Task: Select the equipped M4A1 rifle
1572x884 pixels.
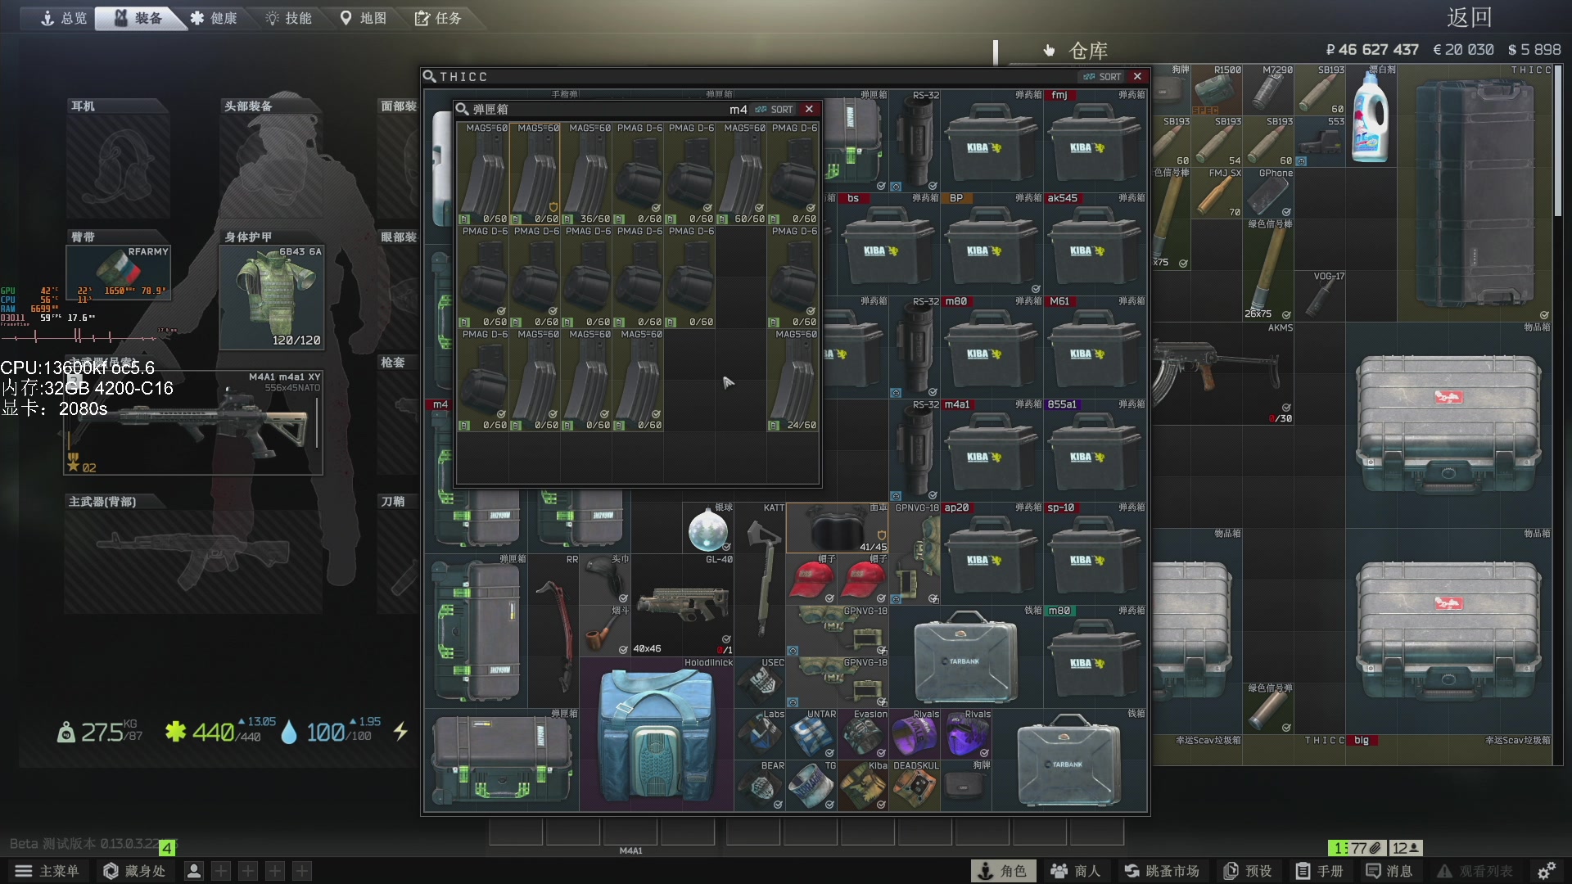Action: pyautogui.click(x=194, y=422)
